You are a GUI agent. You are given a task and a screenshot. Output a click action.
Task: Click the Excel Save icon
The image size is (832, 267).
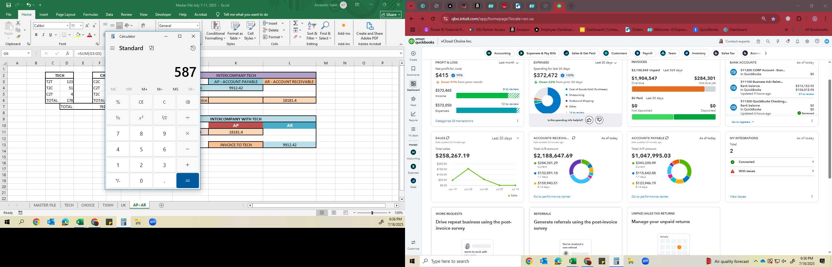pos(9,5)
